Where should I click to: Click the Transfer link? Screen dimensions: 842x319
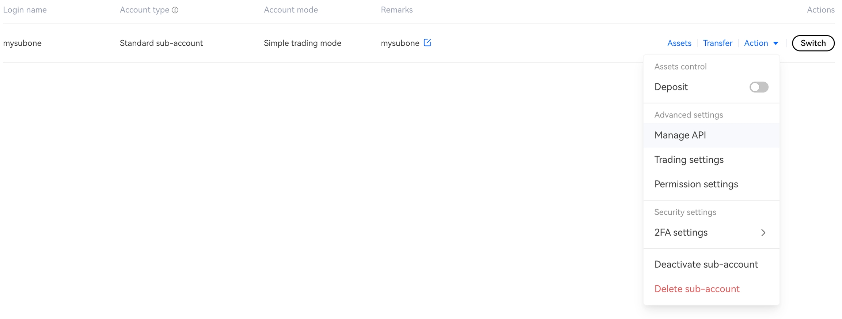click(x=717, y=43)
